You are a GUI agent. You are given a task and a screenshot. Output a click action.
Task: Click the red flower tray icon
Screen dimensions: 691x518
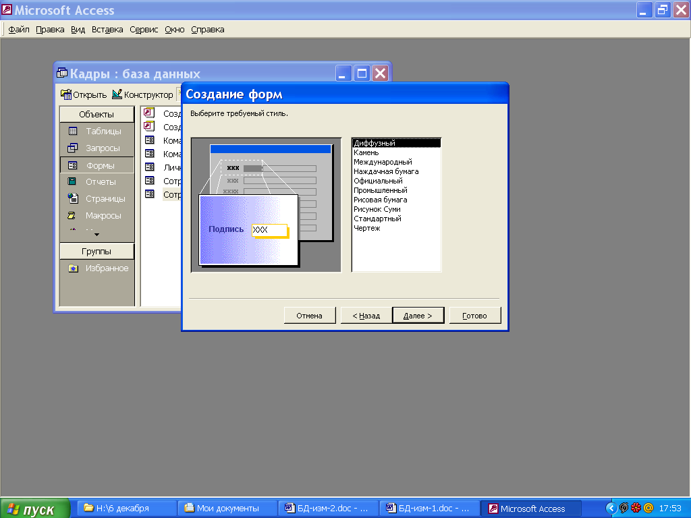pos(636,508)
